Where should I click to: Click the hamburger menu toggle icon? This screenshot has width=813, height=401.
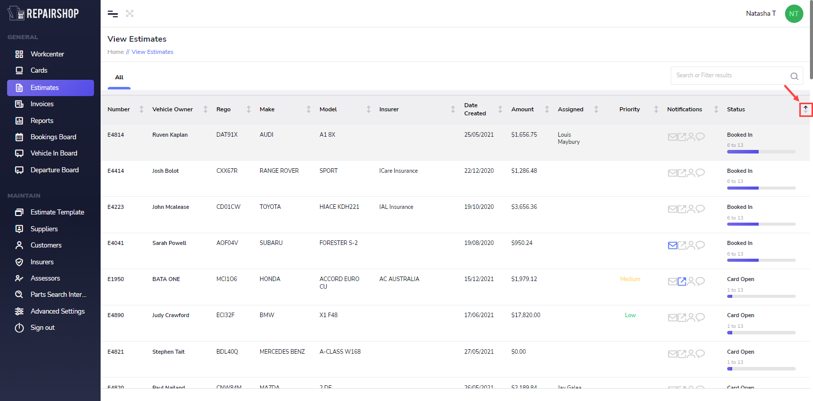click(113, 14)
